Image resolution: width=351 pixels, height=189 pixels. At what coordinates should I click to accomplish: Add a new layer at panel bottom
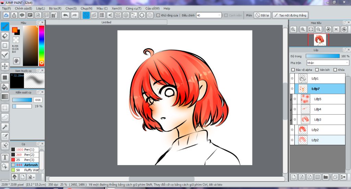coord(294,177)
